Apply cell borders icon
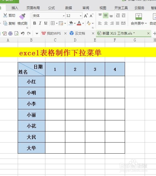 53,23
